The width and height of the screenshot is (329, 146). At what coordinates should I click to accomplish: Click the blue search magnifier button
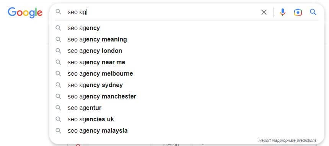(313, 12)
